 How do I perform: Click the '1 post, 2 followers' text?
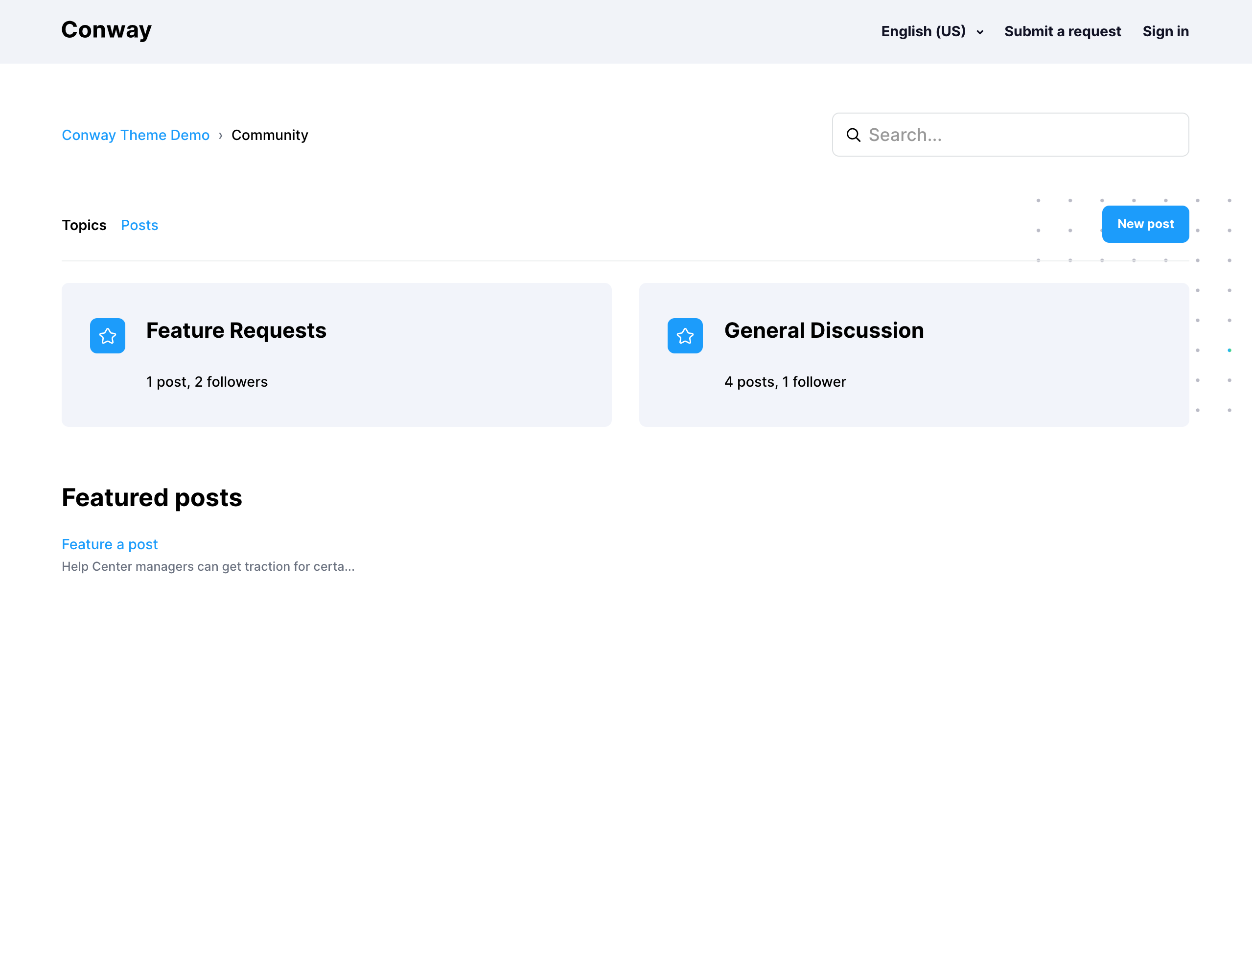click(207, 382)
